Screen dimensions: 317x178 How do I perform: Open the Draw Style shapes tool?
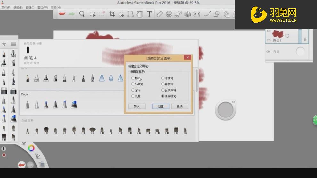(216, 14)
